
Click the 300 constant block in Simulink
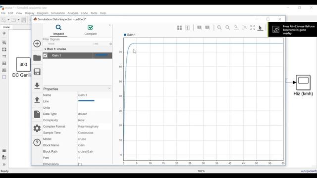[23, 64]
